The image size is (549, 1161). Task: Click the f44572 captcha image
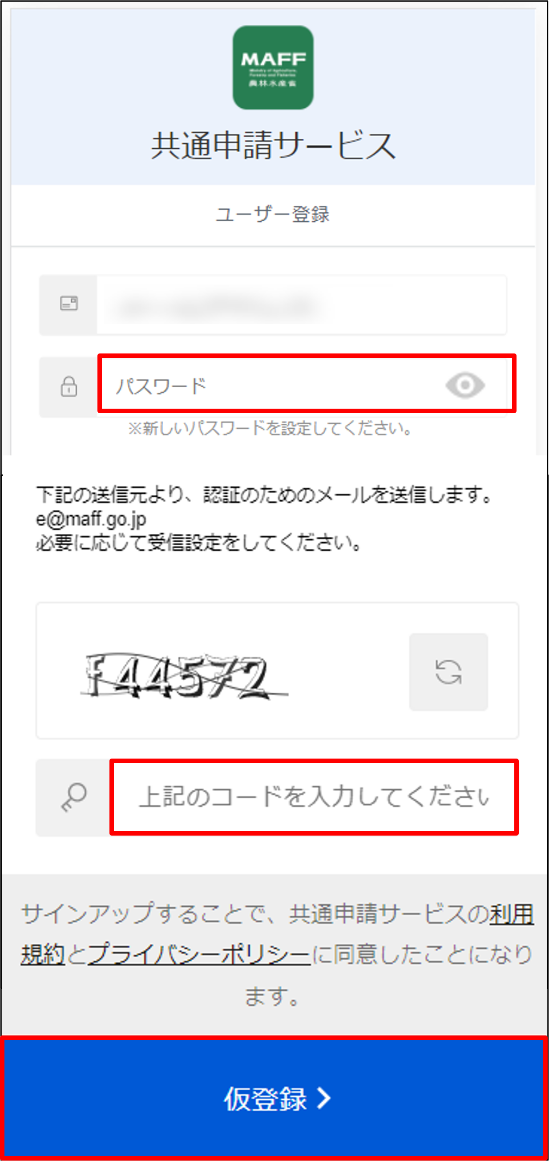[185, 676]
